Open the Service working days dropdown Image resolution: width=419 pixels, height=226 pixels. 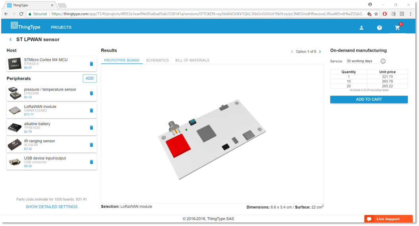click(361, 61)
